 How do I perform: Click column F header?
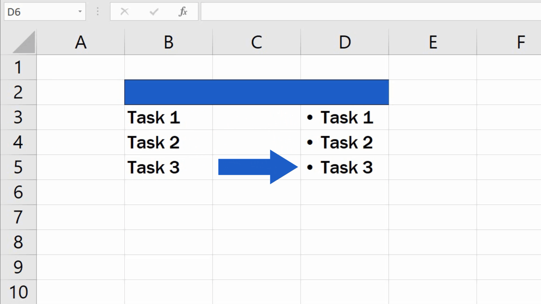pyautogui.click(x=521, y=42)
